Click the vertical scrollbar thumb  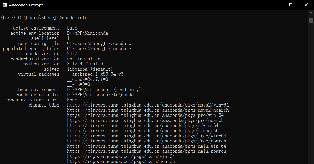coord(311,21)
